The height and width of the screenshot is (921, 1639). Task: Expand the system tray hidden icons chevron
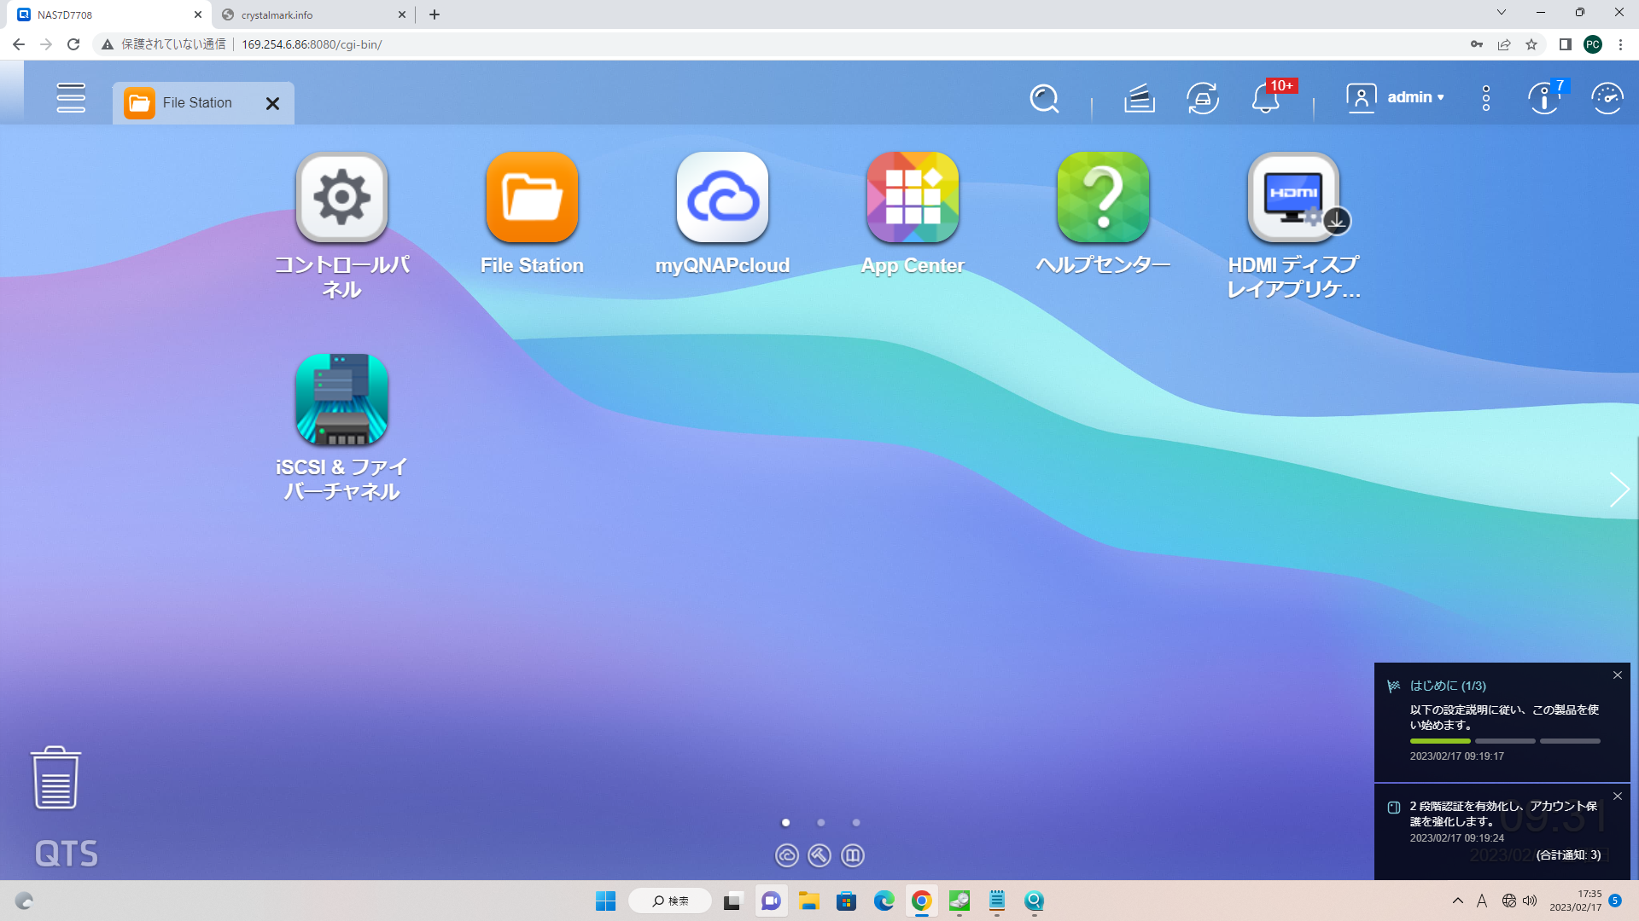[1458, 901]
